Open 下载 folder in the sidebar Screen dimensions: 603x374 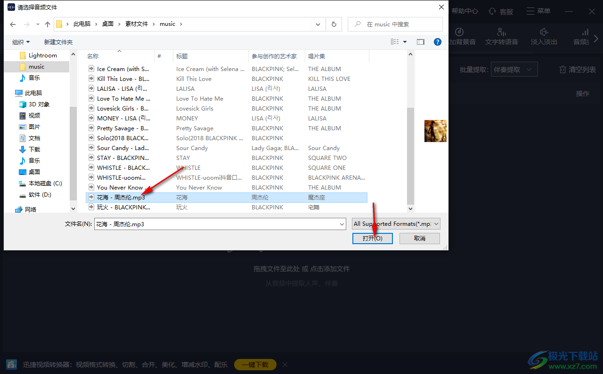tap(34, 150)
